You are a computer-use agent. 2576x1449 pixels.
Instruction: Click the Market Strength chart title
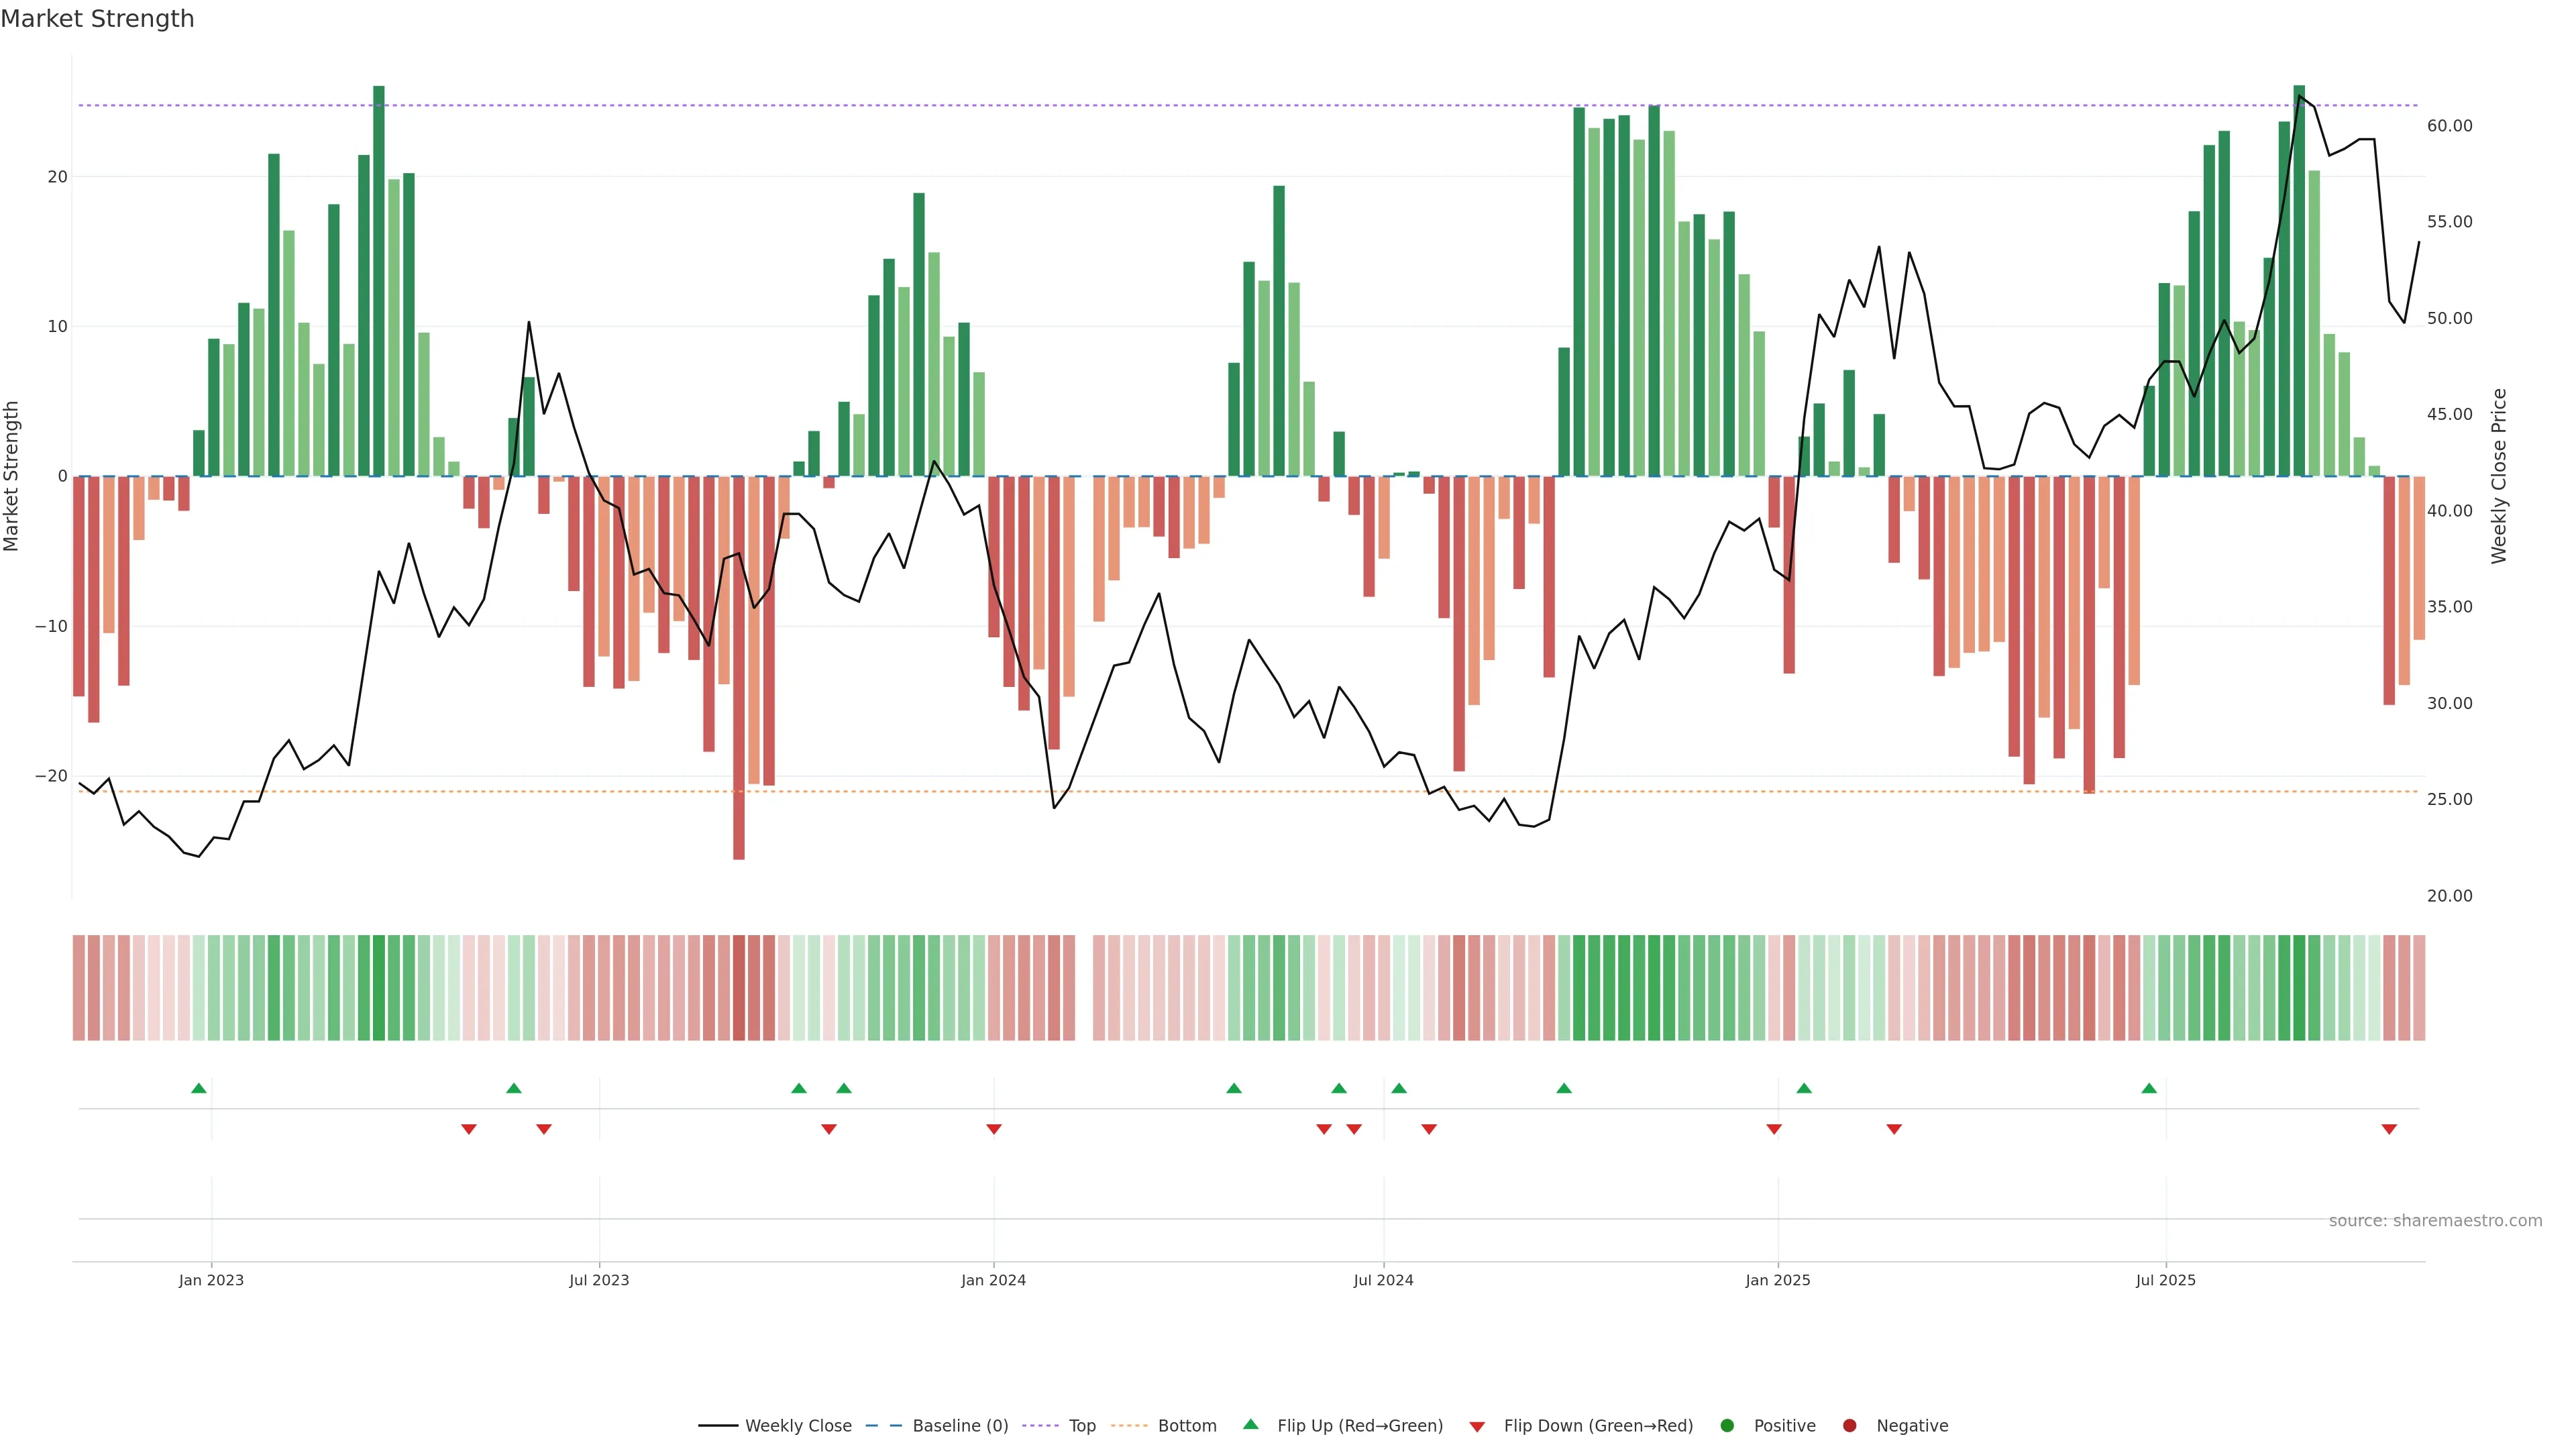pyautogui.click(x=97, y=19)
